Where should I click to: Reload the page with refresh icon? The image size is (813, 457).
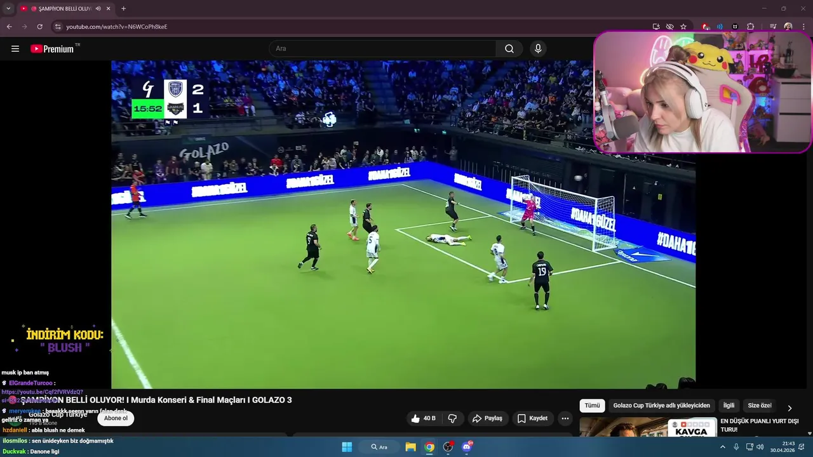point(39,27)
